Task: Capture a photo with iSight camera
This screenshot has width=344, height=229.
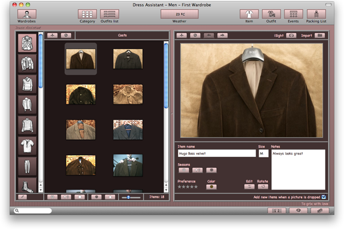Action: point(291,35)
